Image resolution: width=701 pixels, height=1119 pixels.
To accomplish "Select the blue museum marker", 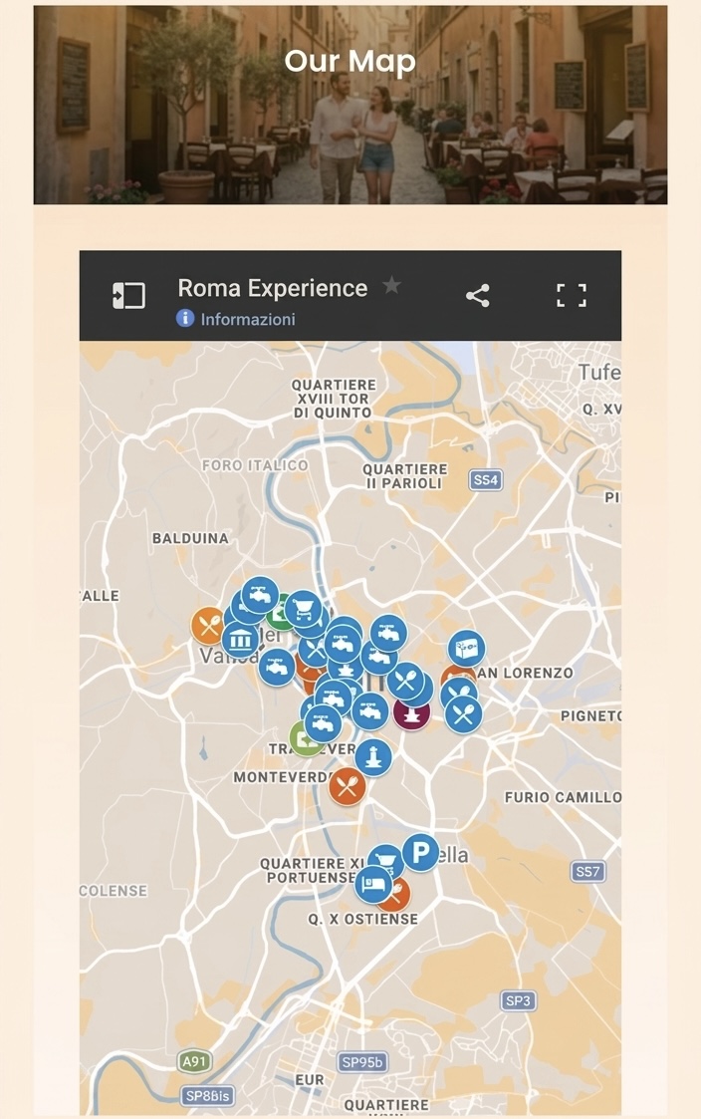I will 240,639.
